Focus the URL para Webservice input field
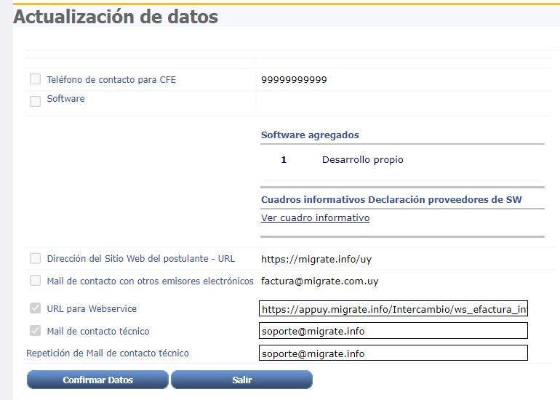 pyautogui.click(x=393, y=309)
